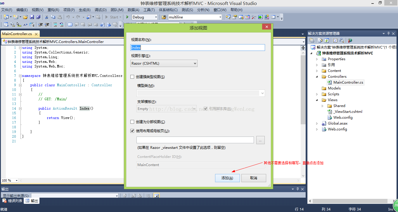Image resolution: width=398 pixels, height=212 pixels.
Task: Toggle 引用脚本库 checkbox
Action: [206, 109]
